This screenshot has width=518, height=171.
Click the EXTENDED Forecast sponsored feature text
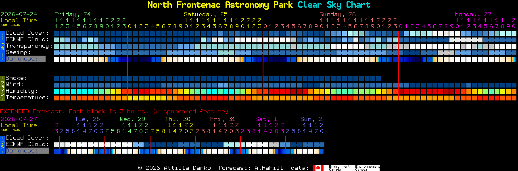[x=114, y=111]
